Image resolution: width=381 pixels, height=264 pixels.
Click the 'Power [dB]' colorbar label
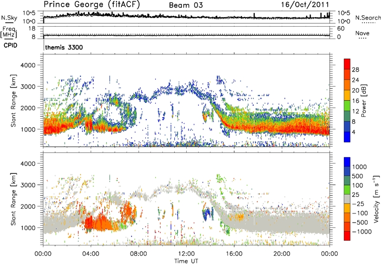364,101
